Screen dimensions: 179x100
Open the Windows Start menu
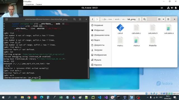(x=3, y=97)
